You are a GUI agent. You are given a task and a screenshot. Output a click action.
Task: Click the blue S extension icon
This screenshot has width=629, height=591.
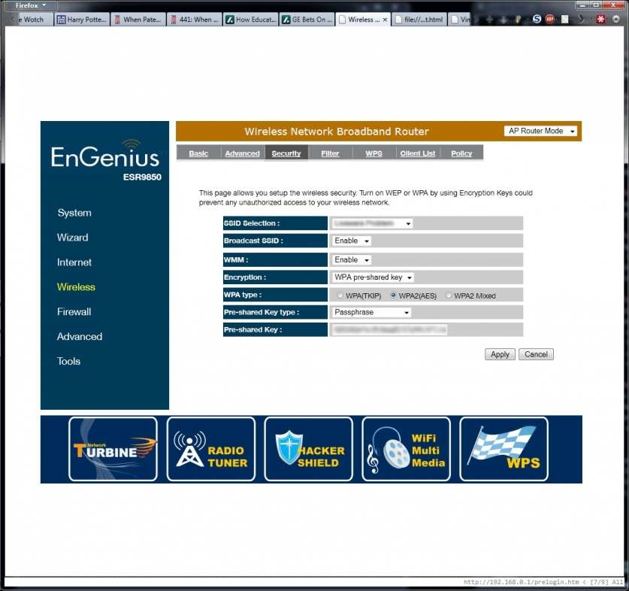(537, 19)
